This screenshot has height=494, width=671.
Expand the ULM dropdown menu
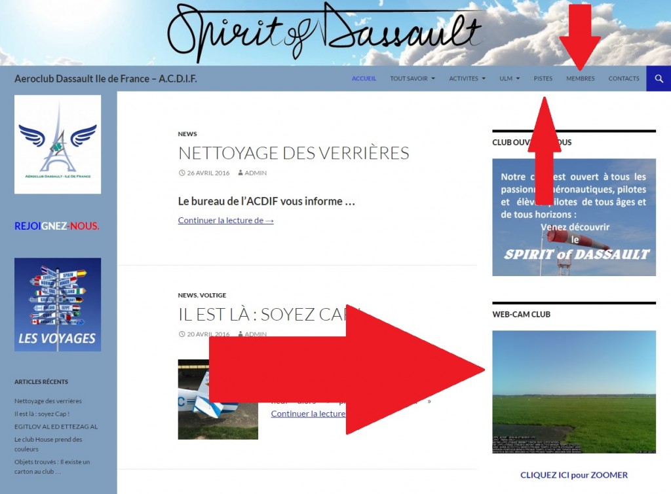[510, 79]
